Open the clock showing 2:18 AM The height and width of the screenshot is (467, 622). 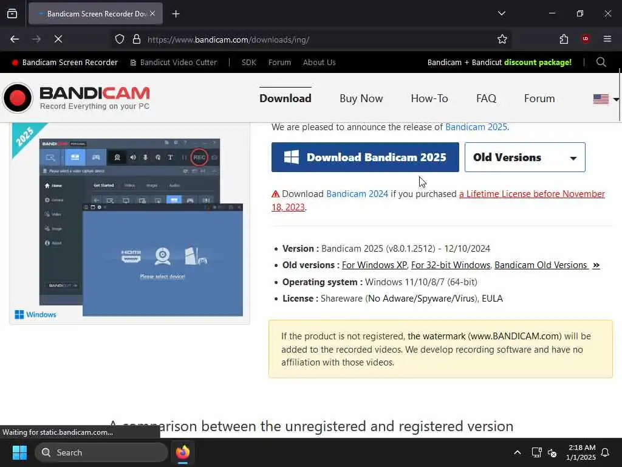(x=581, y=452)
